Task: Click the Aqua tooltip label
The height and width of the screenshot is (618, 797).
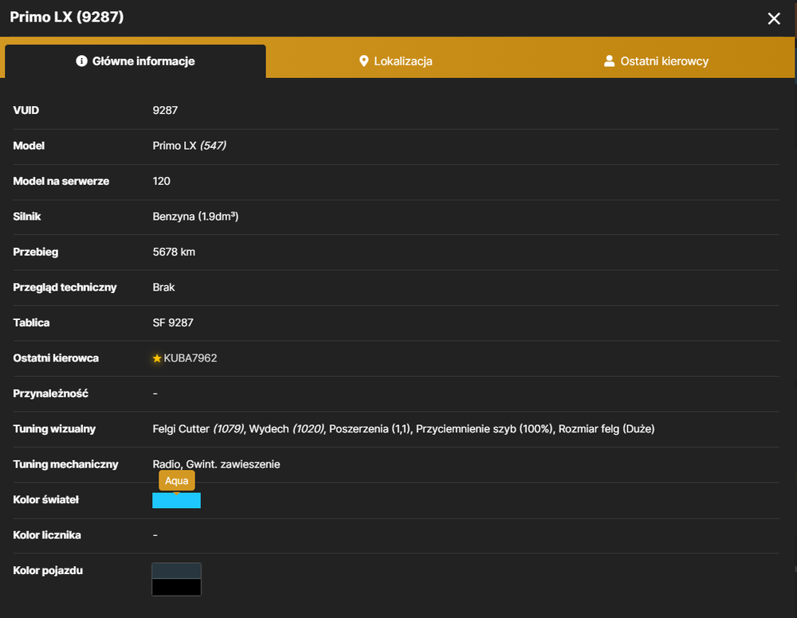Action: [x=176, y=481]
